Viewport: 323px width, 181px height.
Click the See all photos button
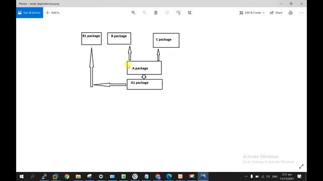click(29, 13)
